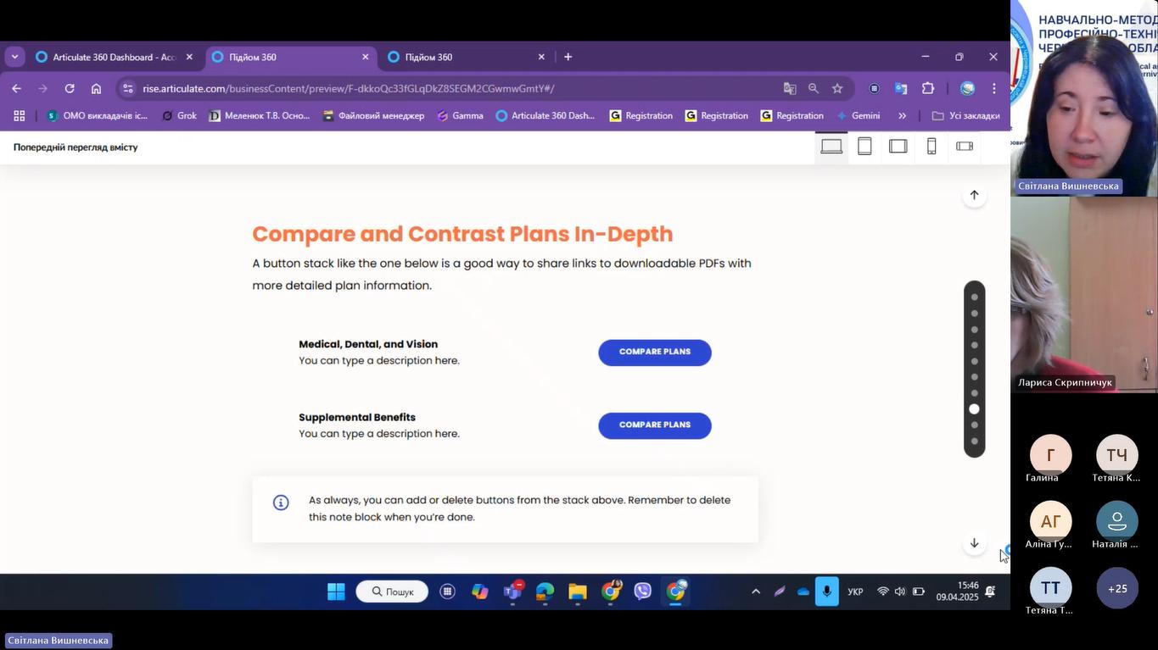Switch preview to desktop view

pyautogui.click(x=831, y=147)
